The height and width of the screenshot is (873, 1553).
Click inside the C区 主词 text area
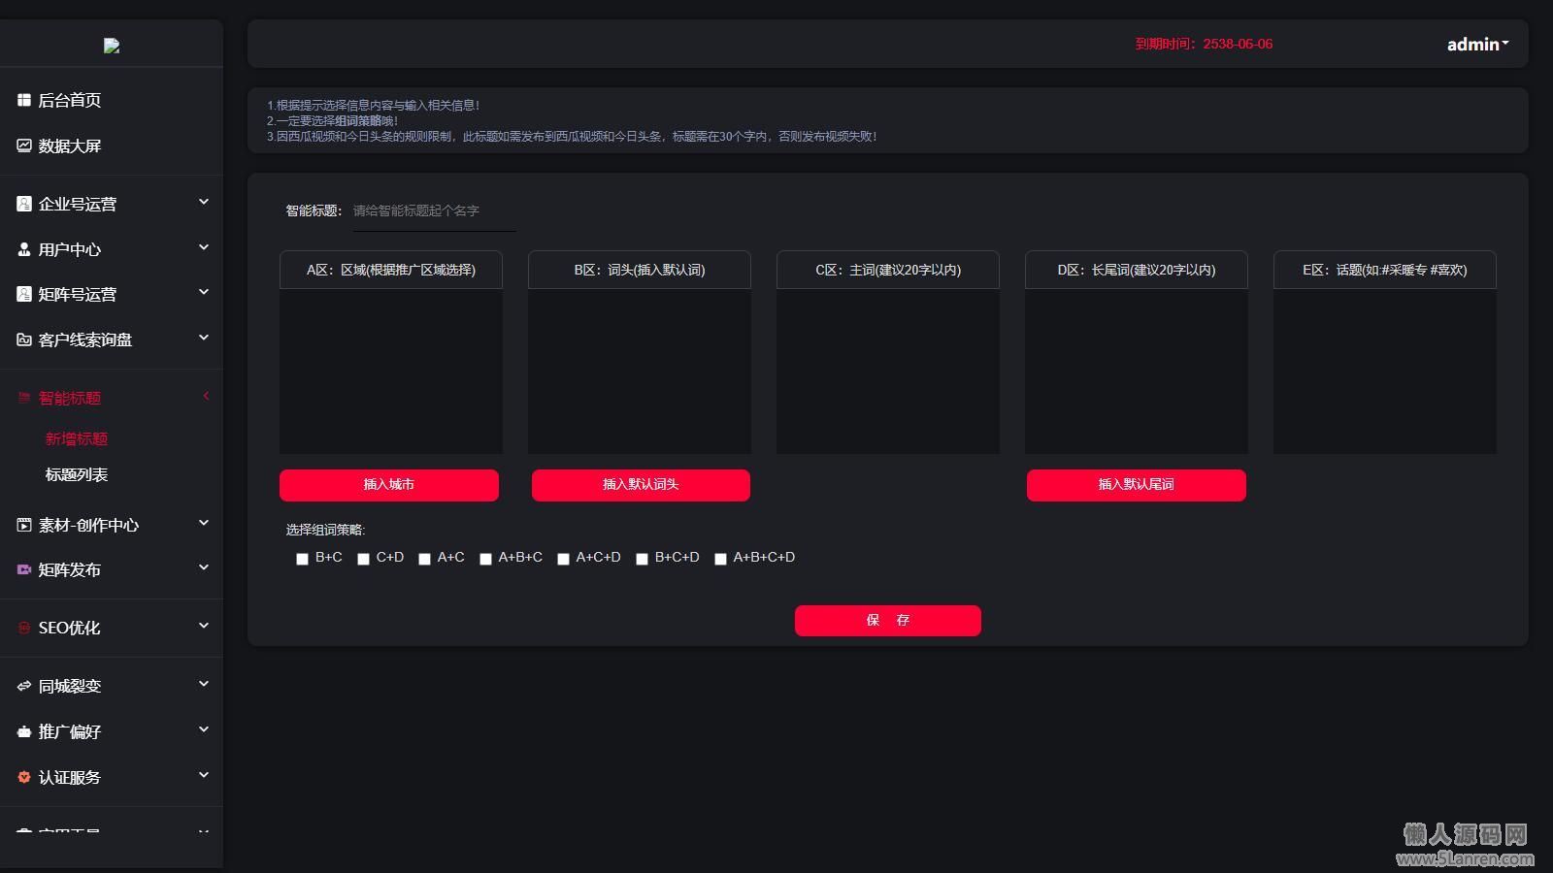coord(887,371)
